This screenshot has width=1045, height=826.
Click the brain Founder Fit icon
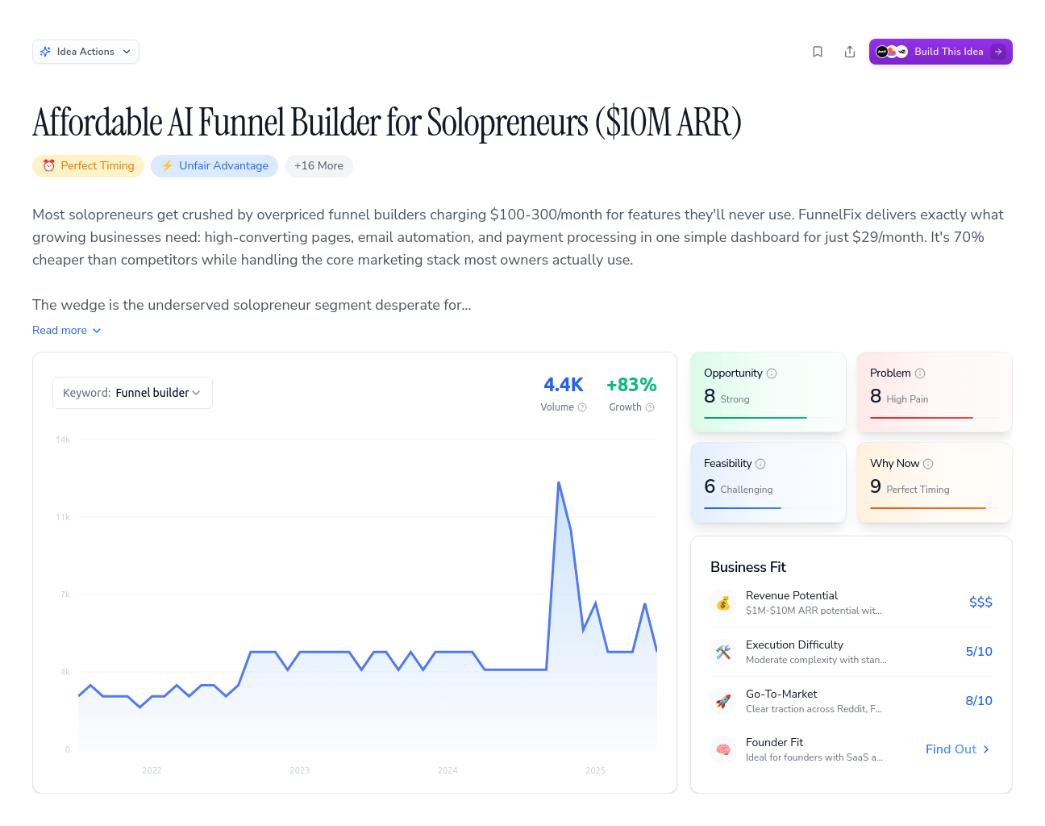click(x=723, y=749)
